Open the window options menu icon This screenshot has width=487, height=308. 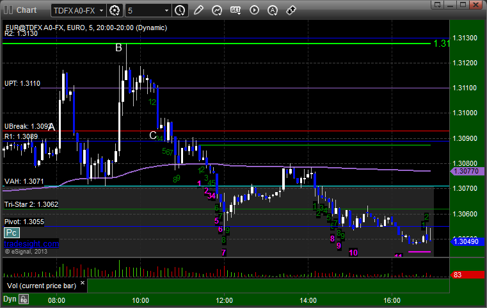438,4
